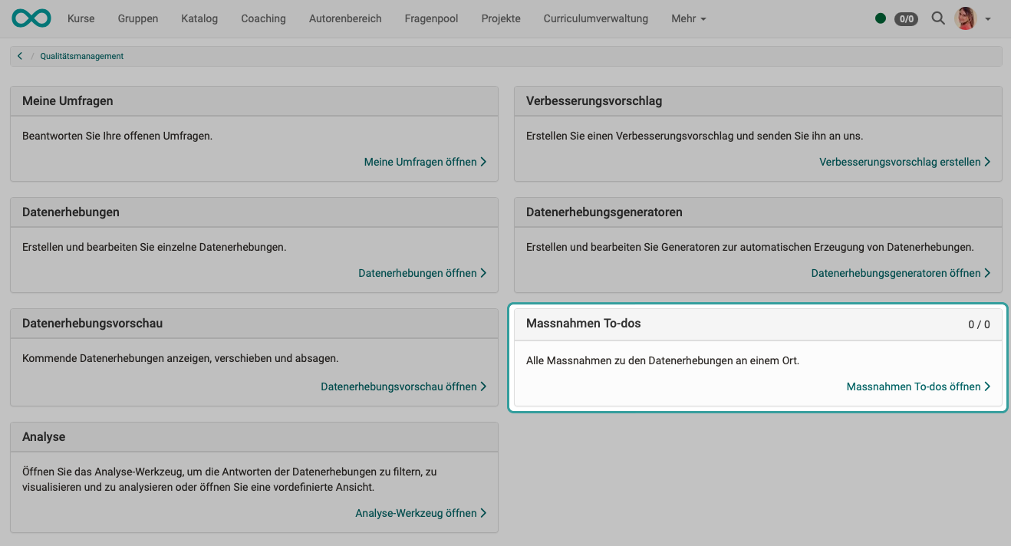This screenshot has height=546, width=1011.
Task: Click the green online presence indicator
Action: (x=881, y=18)
